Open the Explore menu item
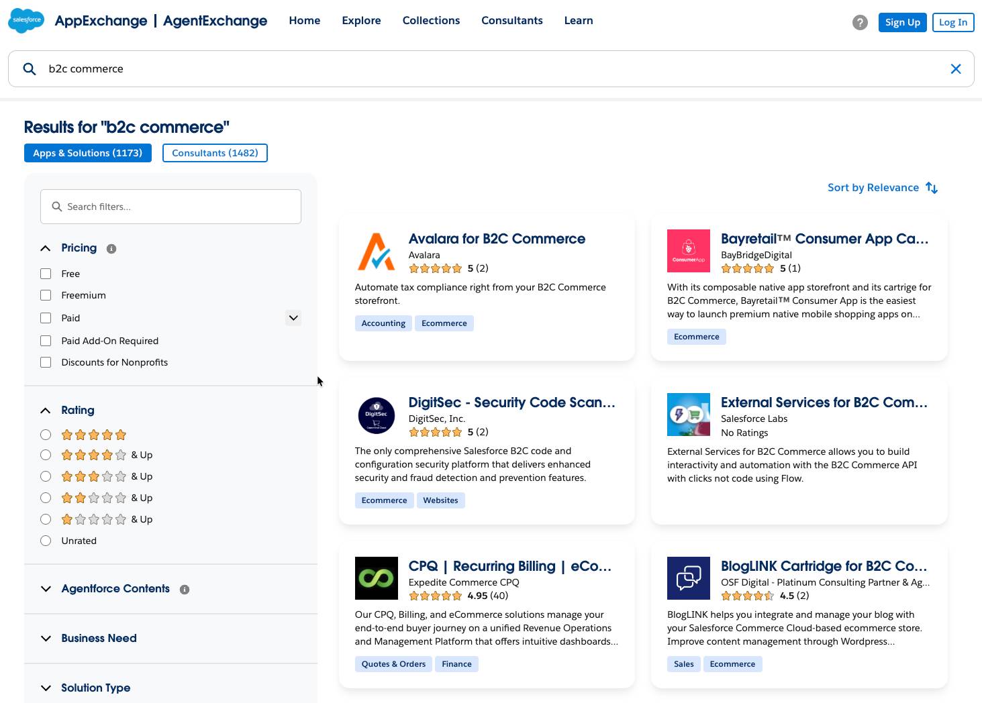Viewport: 982px width, 703px height. [361, 20]
